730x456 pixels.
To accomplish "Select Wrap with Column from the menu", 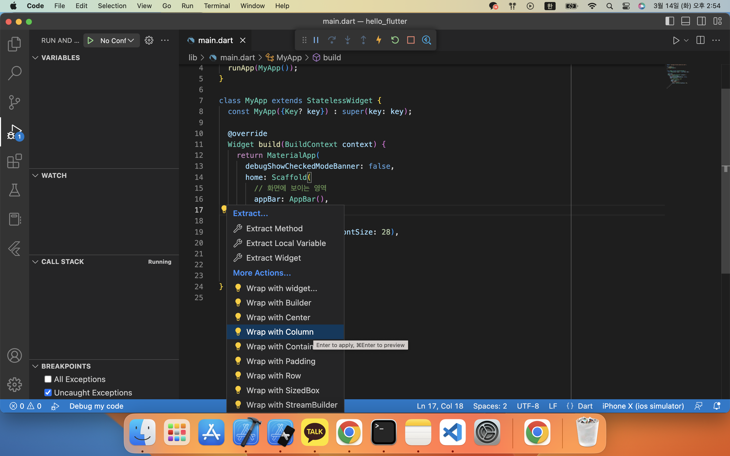I will (x=280, y=332).
